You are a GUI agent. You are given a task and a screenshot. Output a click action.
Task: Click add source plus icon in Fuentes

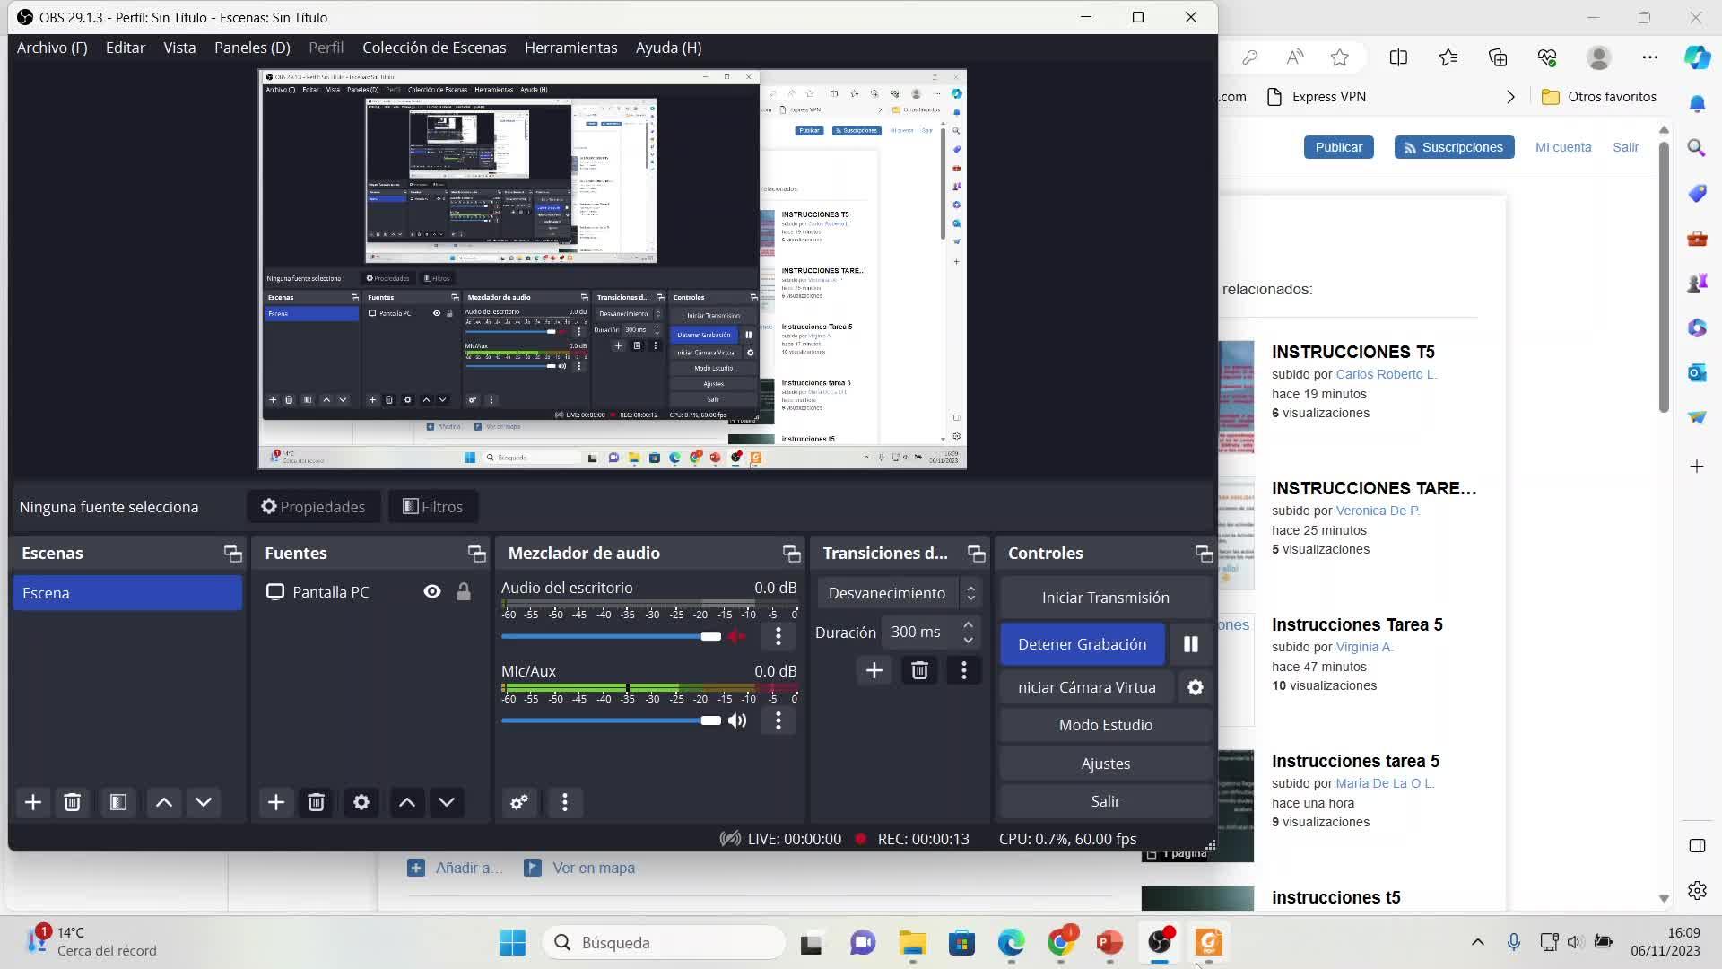(275, 802)
